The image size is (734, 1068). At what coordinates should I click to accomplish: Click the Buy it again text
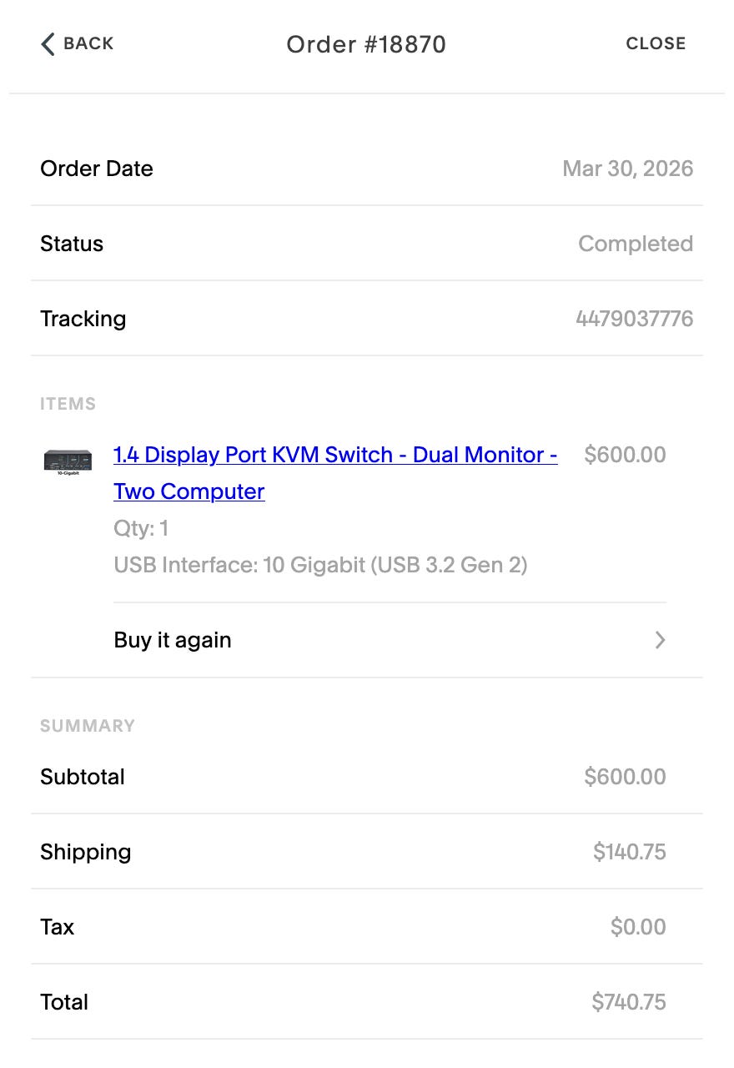point(173,641)
